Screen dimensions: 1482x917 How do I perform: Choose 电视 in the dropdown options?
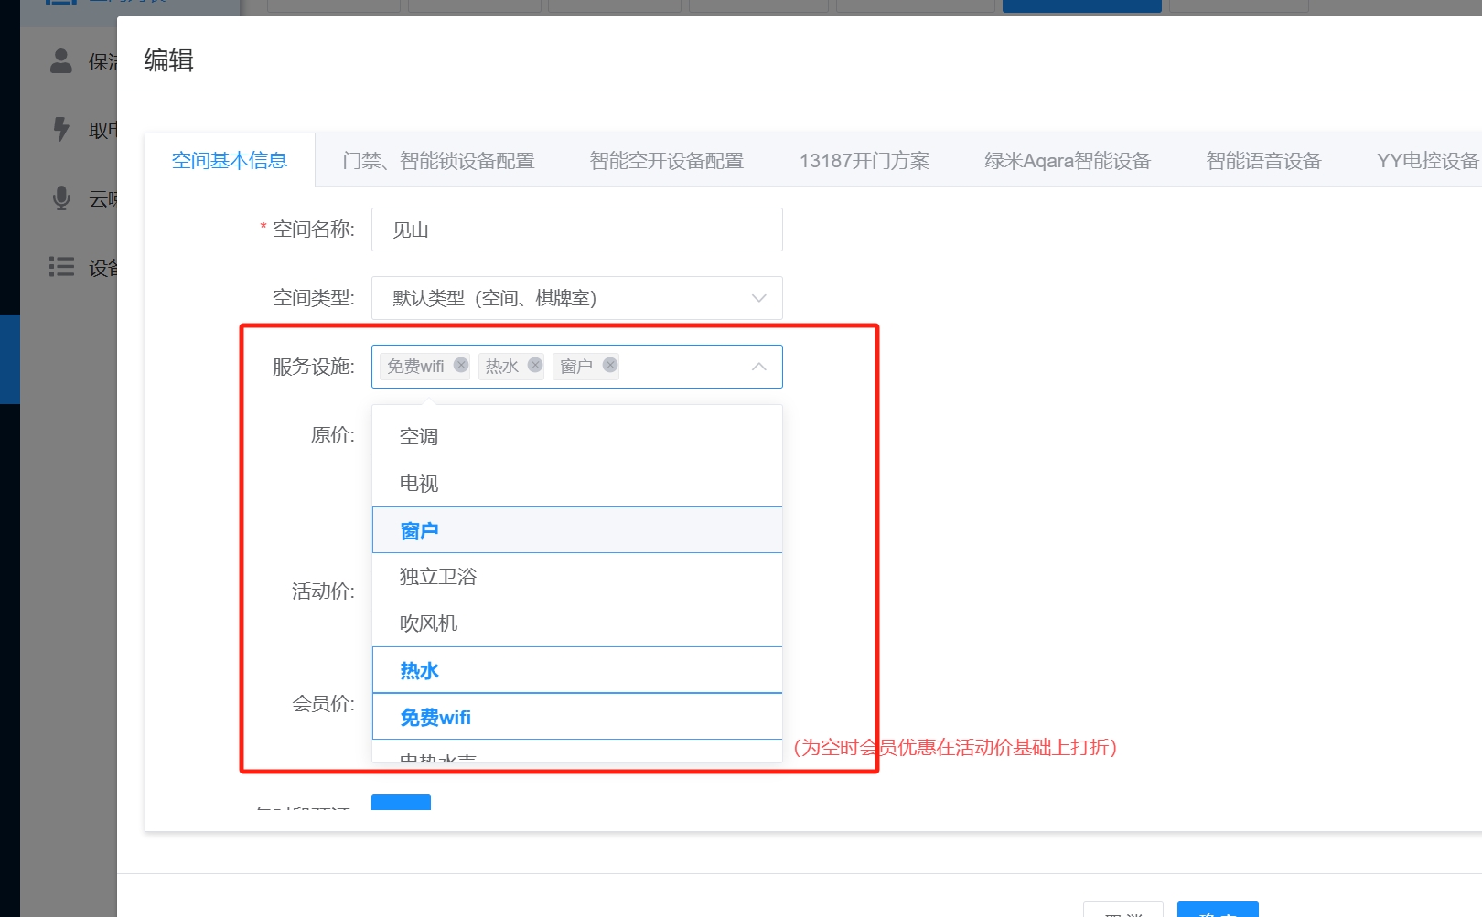pos(576,484)
